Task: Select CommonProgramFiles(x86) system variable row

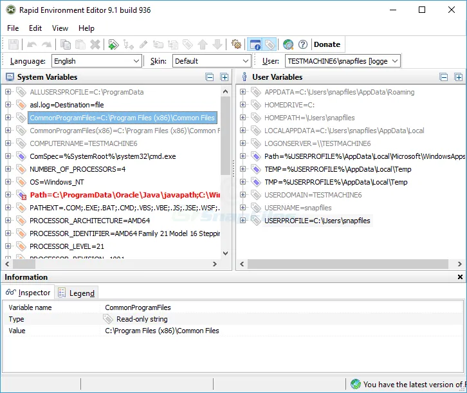Action: pos(125,131)
